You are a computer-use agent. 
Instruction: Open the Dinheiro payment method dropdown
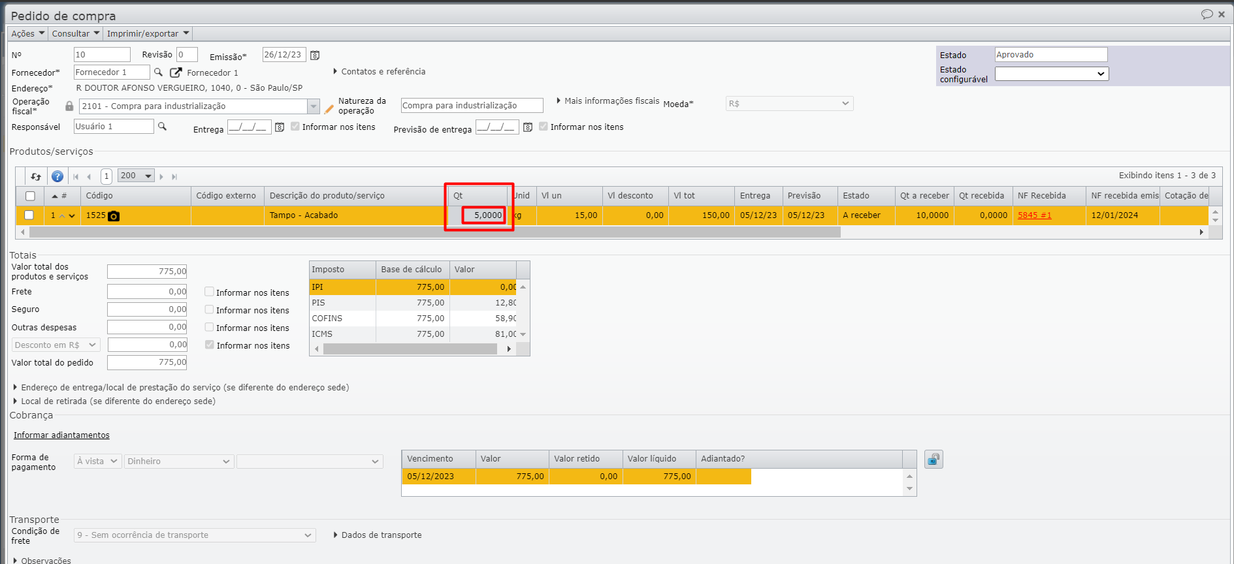179,461
